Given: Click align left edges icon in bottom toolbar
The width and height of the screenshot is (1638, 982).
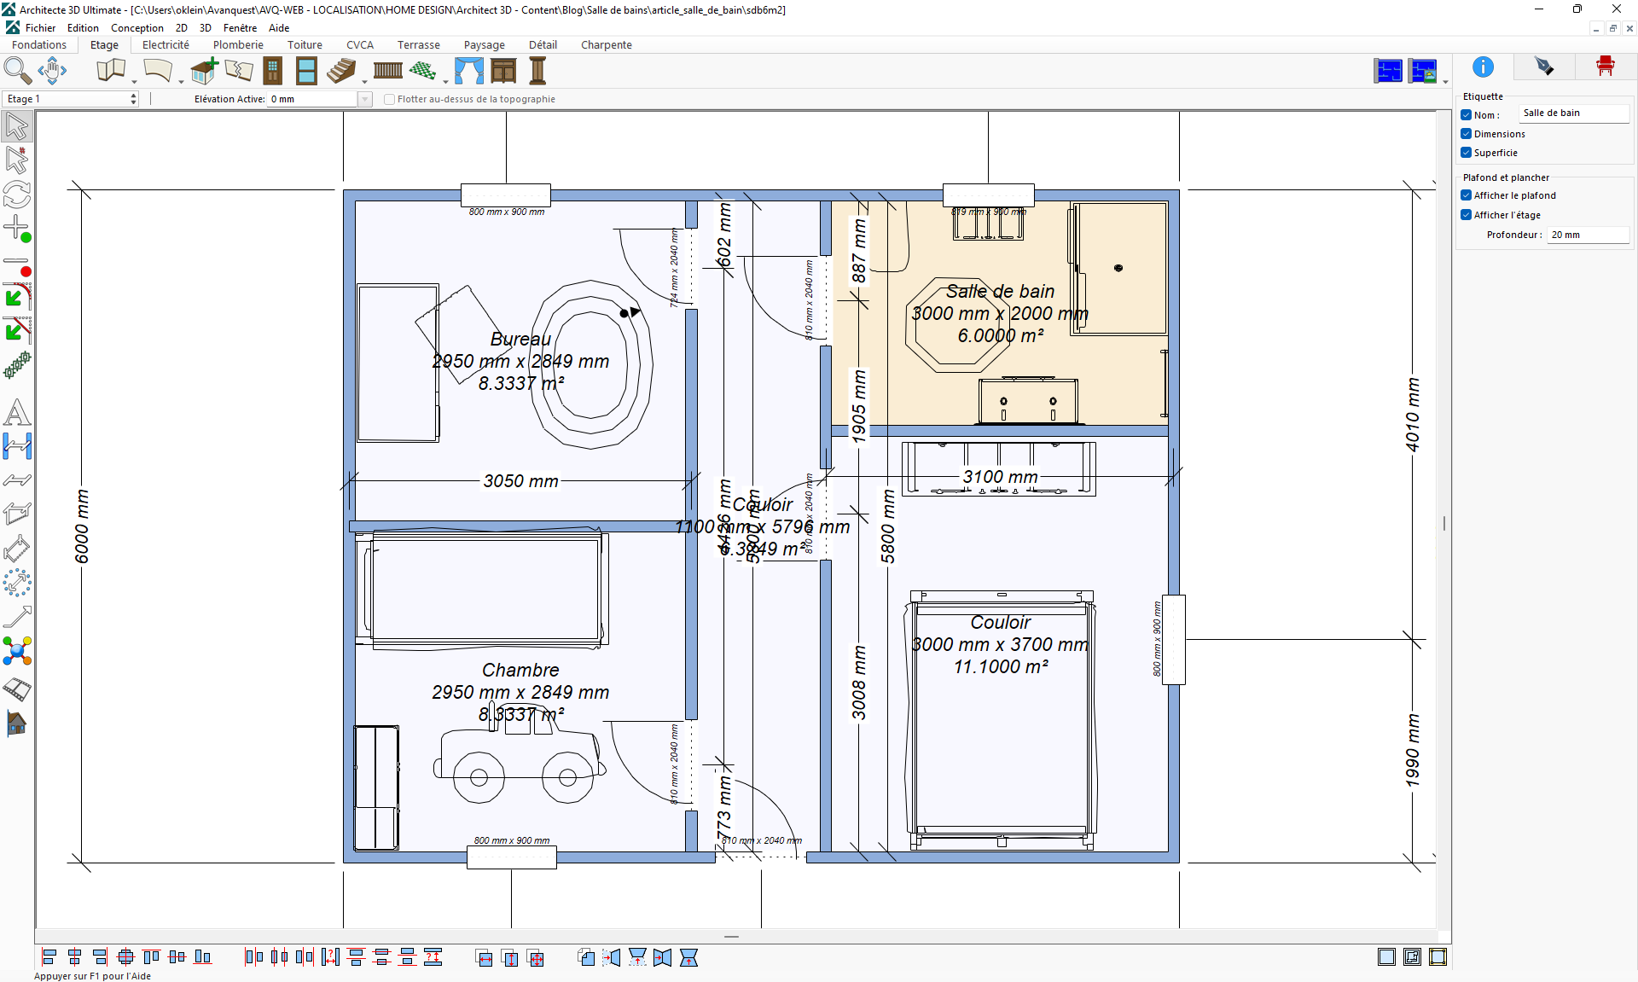Looking at the screenshot, I should click(x=49, y=957).
